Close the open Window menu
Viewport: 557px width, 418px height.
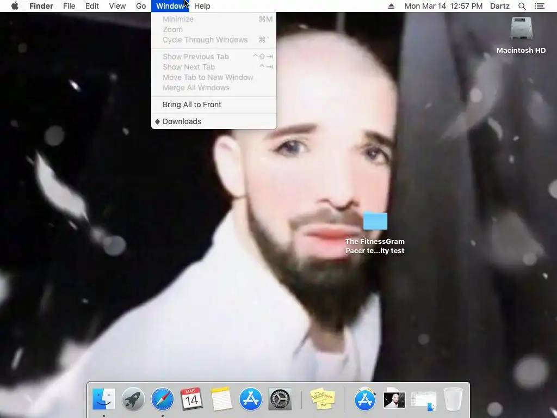170,6
